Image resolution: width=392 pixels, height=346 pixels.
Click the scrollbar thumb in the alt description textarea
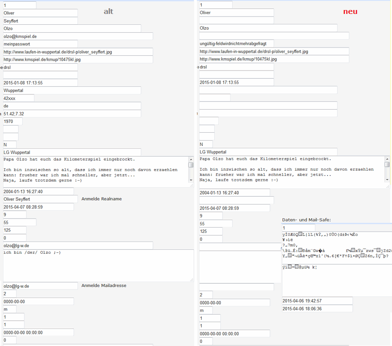tap(191, 165)
